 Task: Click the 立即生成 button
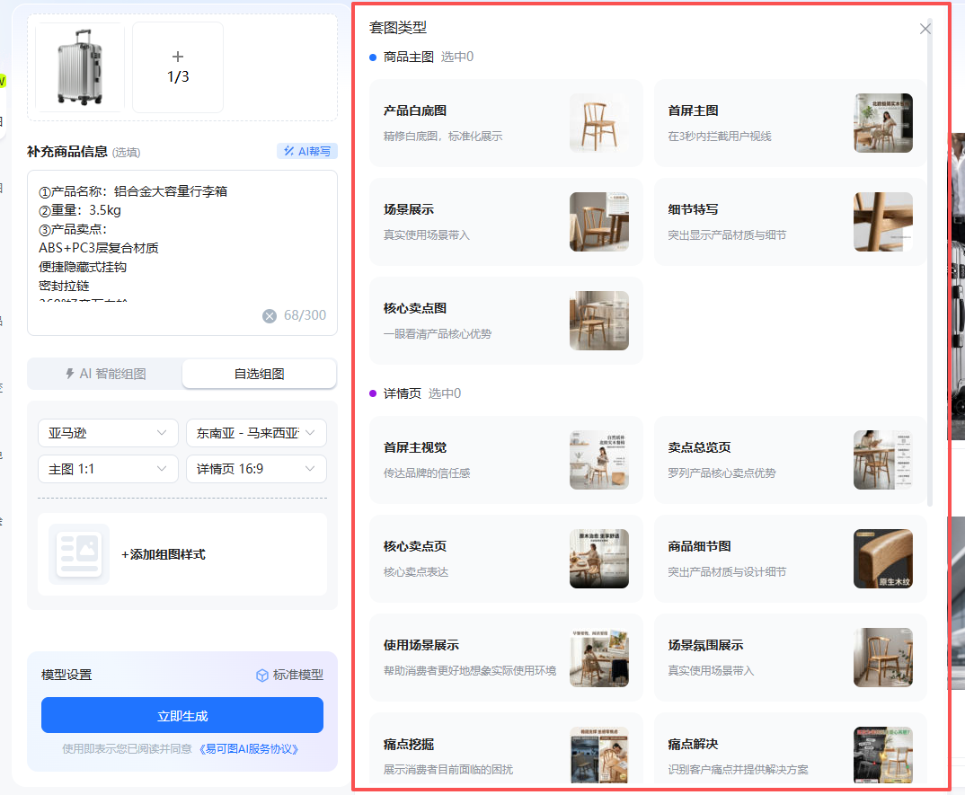[182, 715]
